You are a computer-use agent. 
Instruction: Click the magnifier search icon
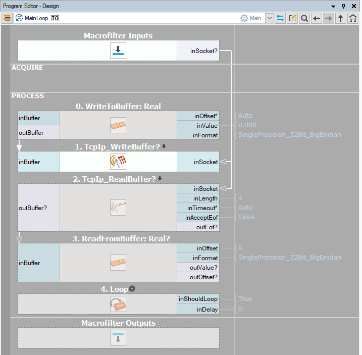304,18
